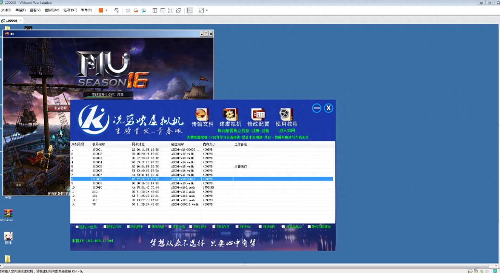Open the 帮助(H) menu

point(87,10)
